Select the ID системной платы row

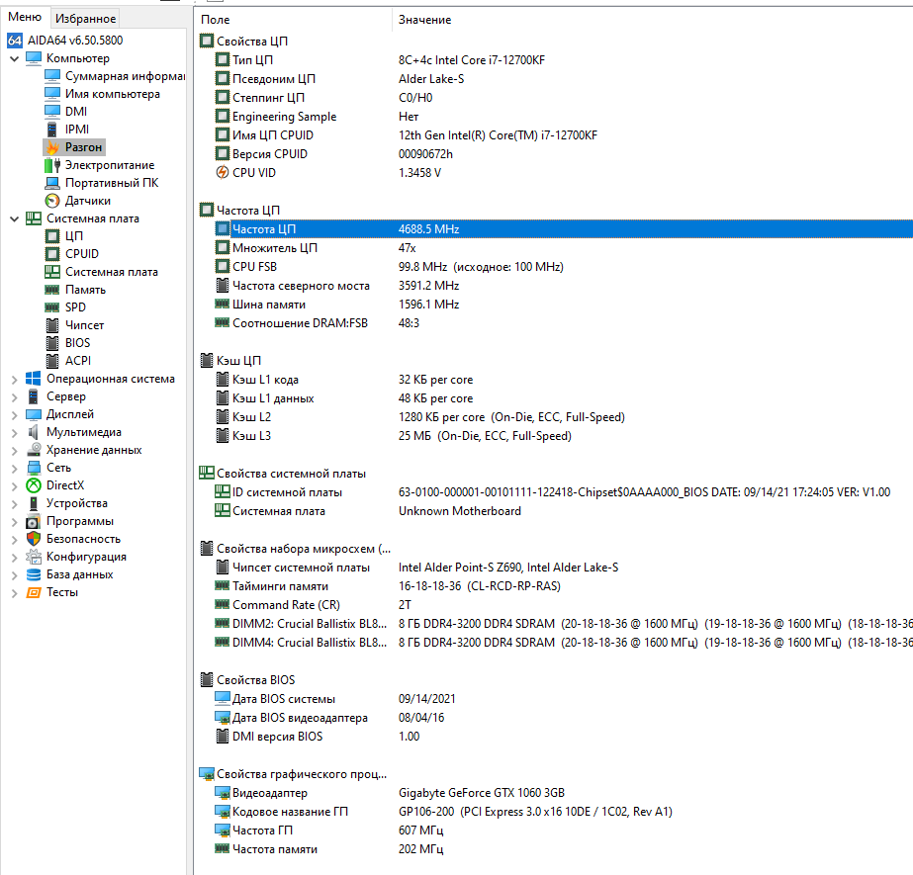pyautogui.click(x=564, y=492)
